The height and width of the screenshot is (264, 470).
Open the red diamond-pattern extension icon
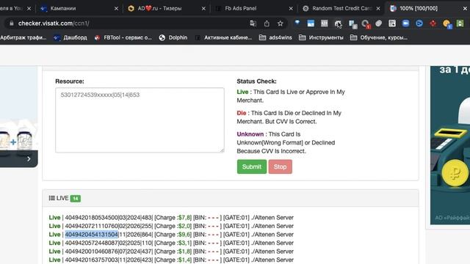(433, 23)
